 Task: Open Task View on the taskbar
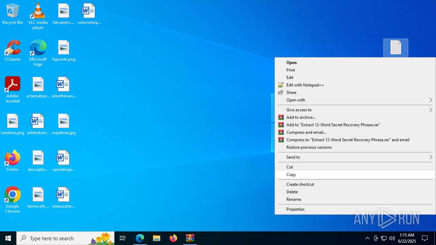click(x=123, y=238)
